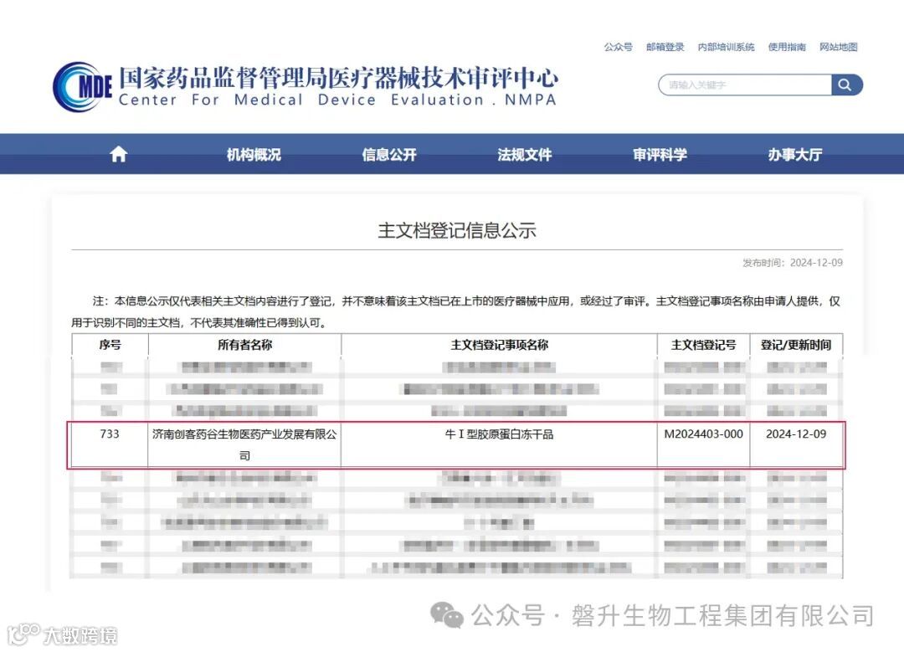The image size is (904, 652).
Task: Open the 网站地图 link
Action: pos(839,47)
